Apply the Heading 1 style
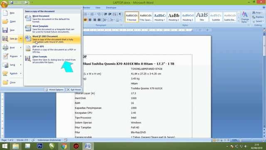266x150 pixels. (x=160, y=17)
